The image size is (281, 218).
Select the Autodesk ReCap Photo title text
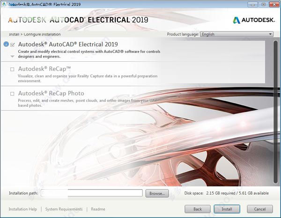pyautogui.click(x=51, y=93)
